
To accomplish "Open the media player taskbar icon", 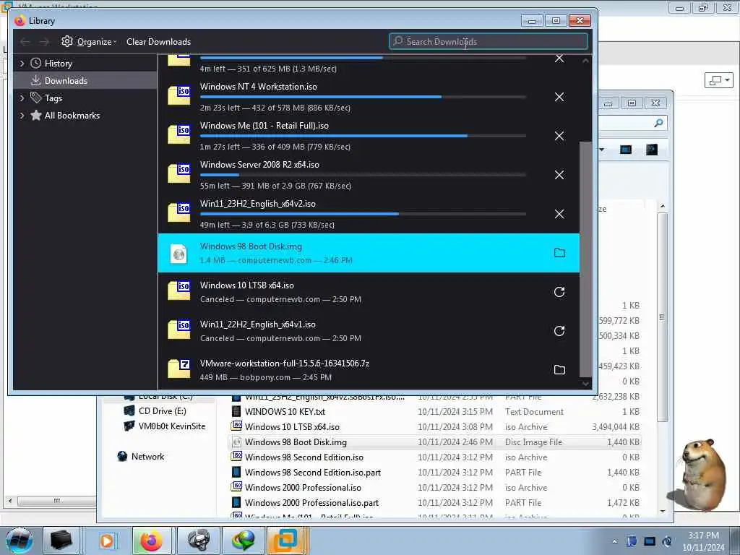I will pyautogui.click(x=107, y=541).
